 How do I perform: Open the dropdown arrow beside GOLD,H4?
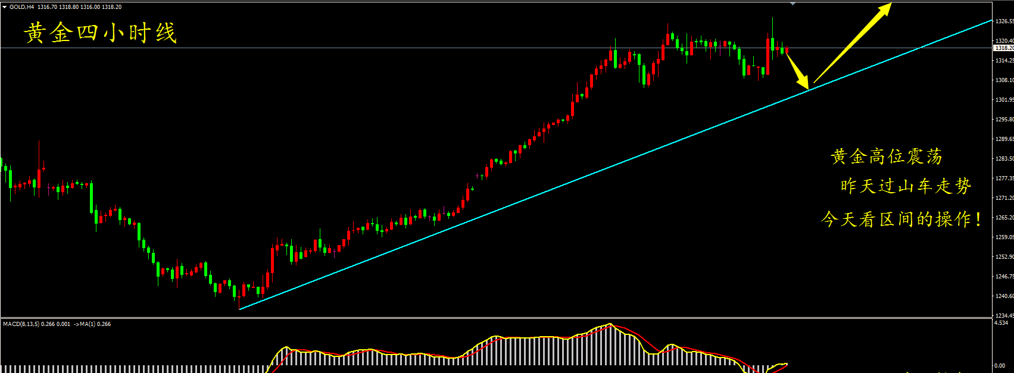(5, 7)
